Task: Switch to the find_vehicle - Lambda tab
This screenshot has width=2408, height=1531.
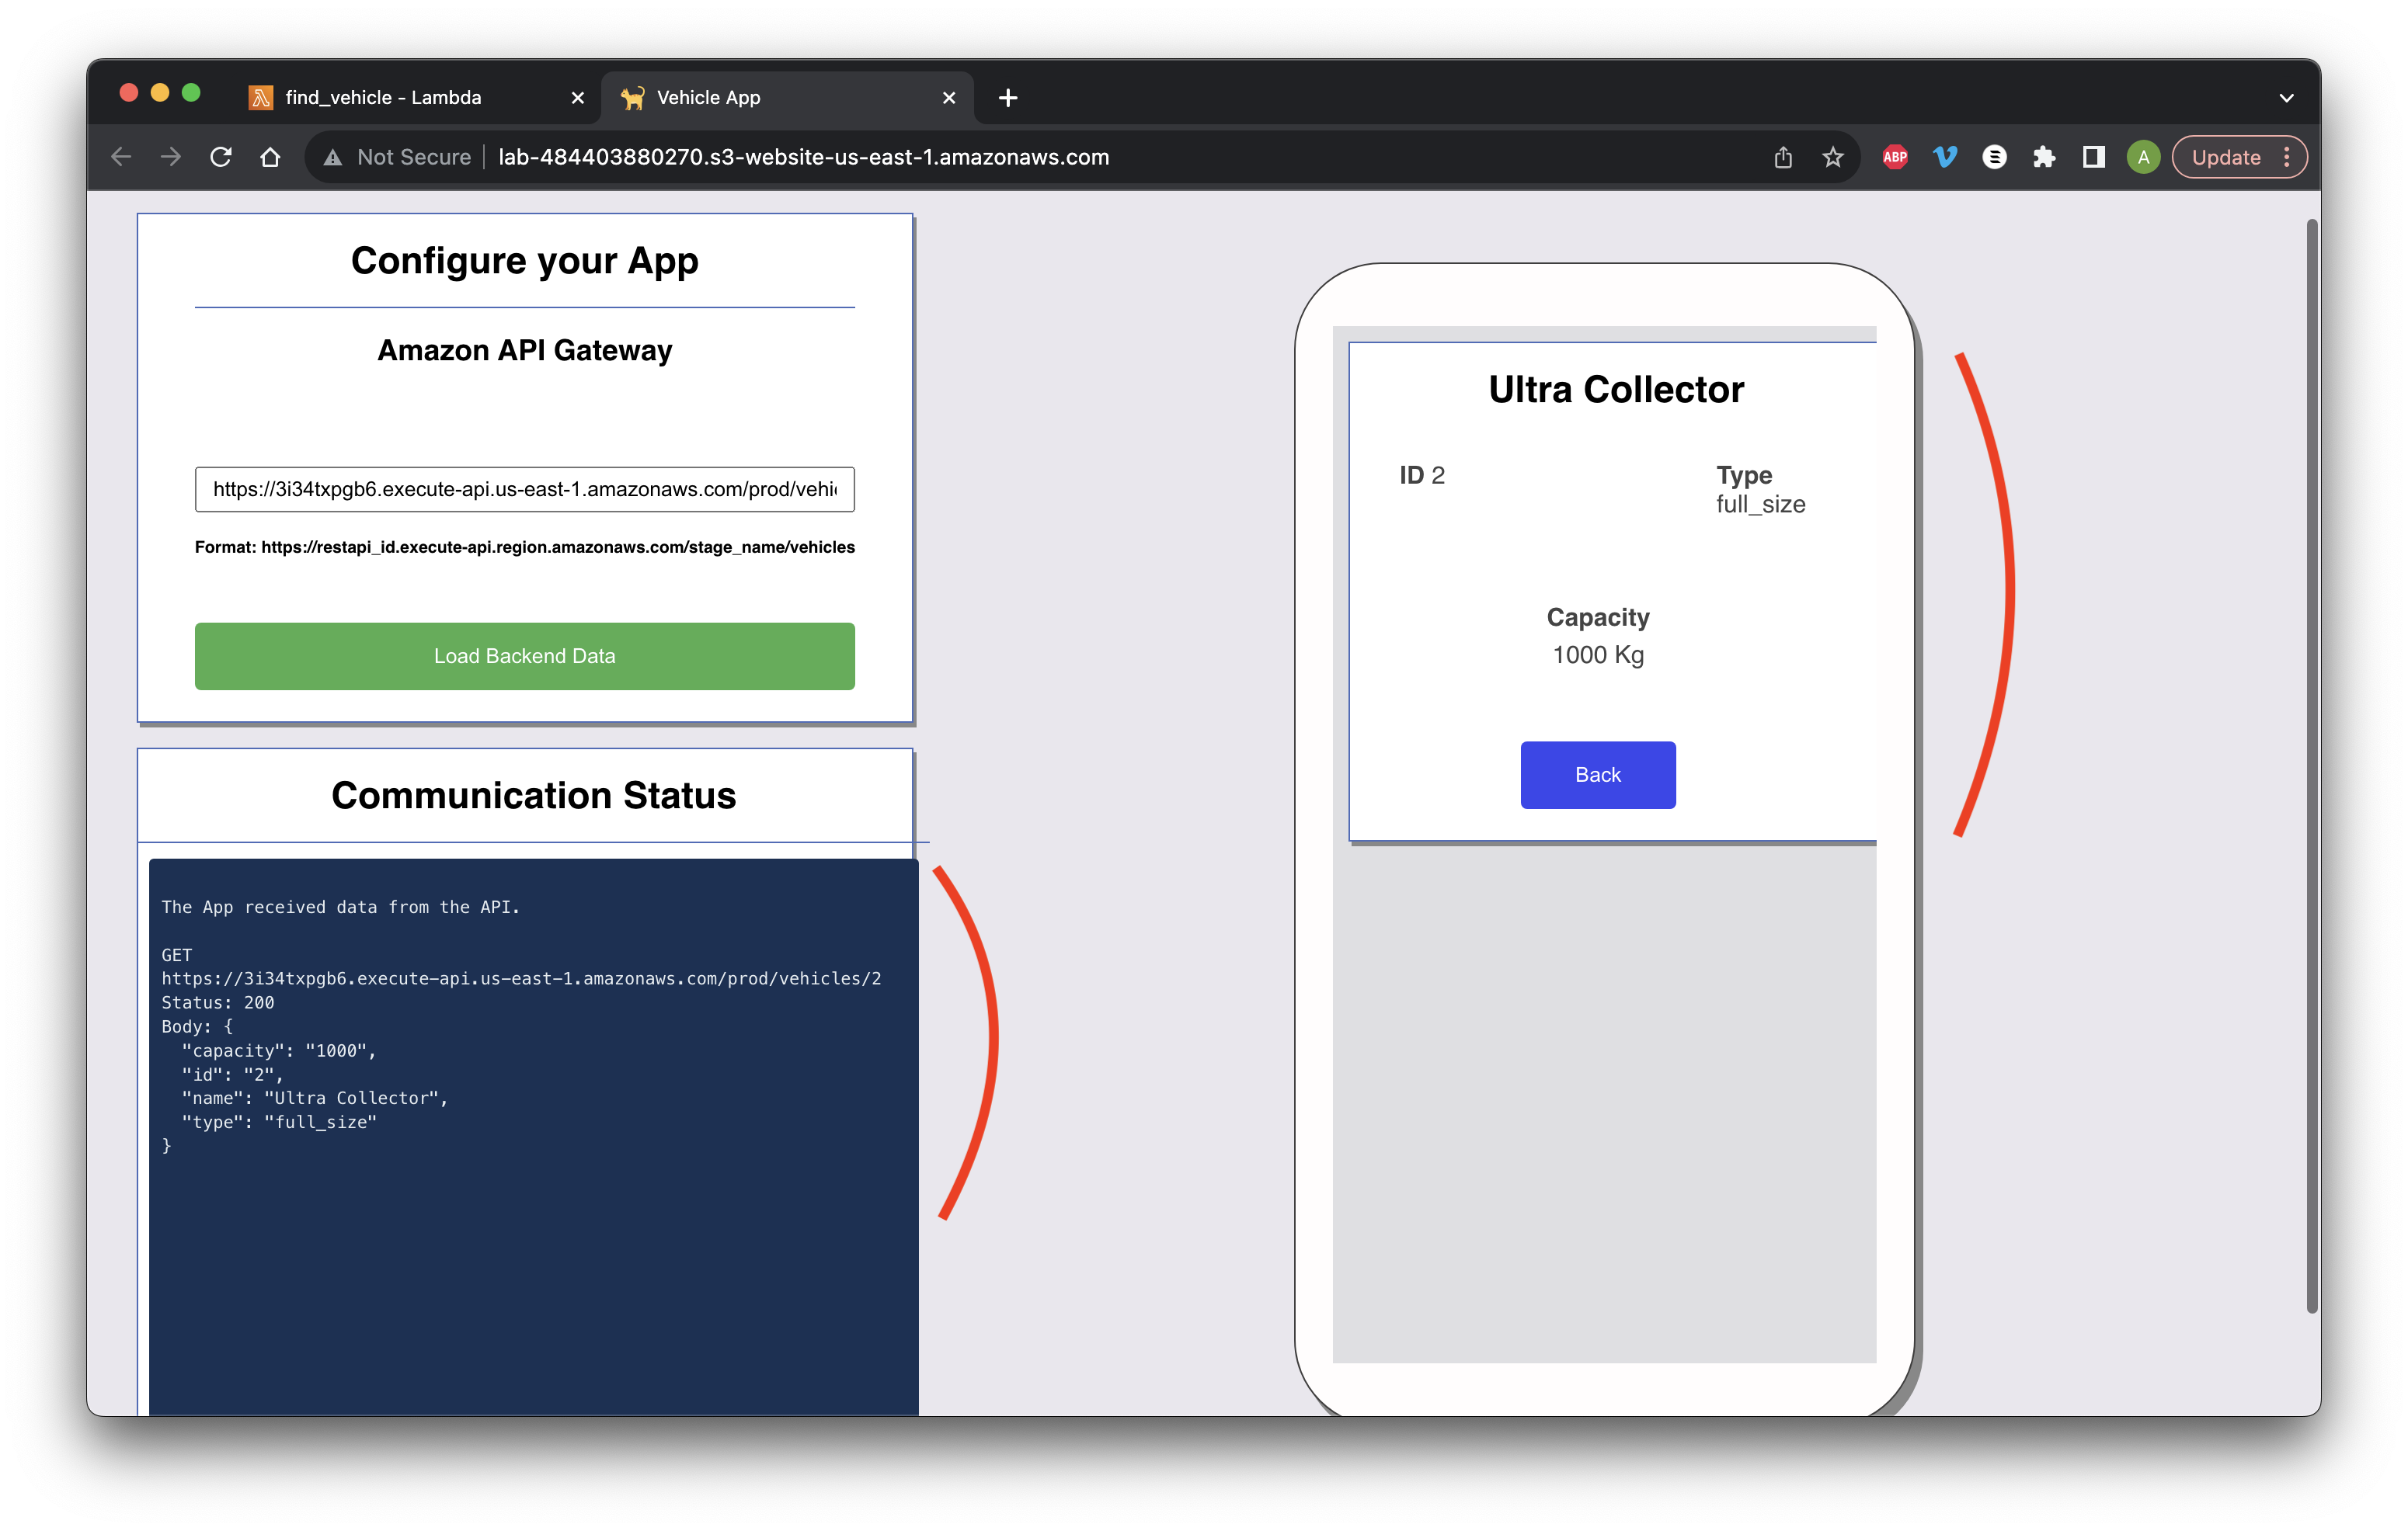Action: (x=415, y=98)
